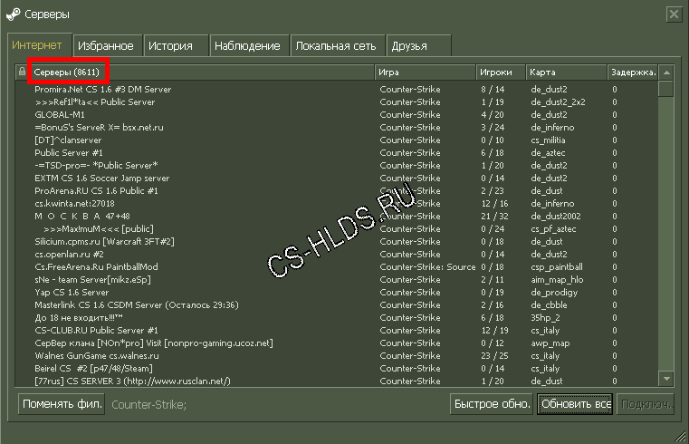
Task: Sort list by Карта column header
Action: [566, 72]
